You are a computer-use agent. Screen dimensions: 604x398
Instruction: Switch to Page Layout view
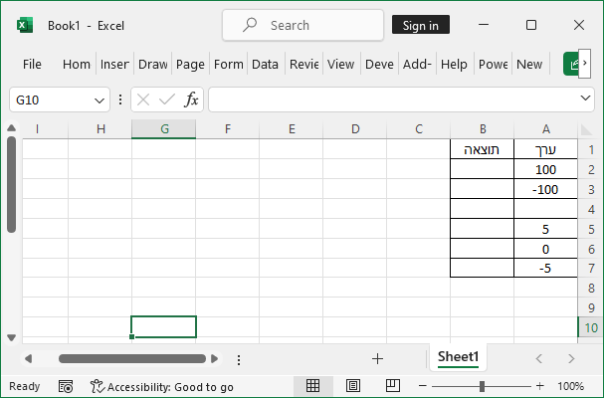pos(352,386)
